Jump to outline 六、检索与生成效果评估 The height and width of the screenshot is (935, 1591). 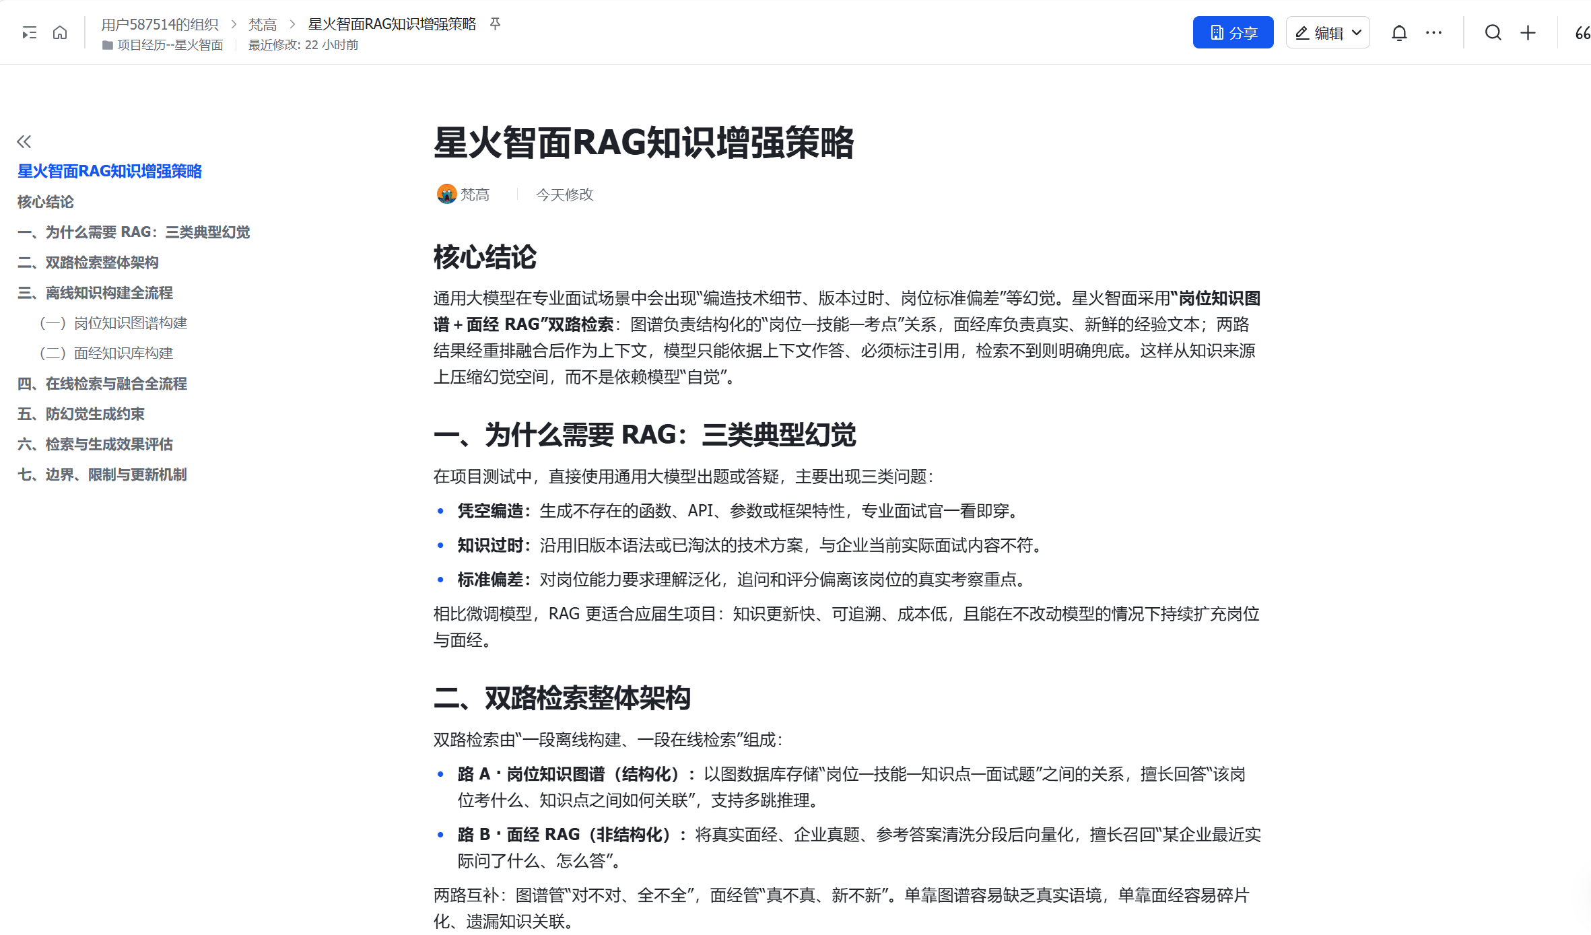pos(95,444)
